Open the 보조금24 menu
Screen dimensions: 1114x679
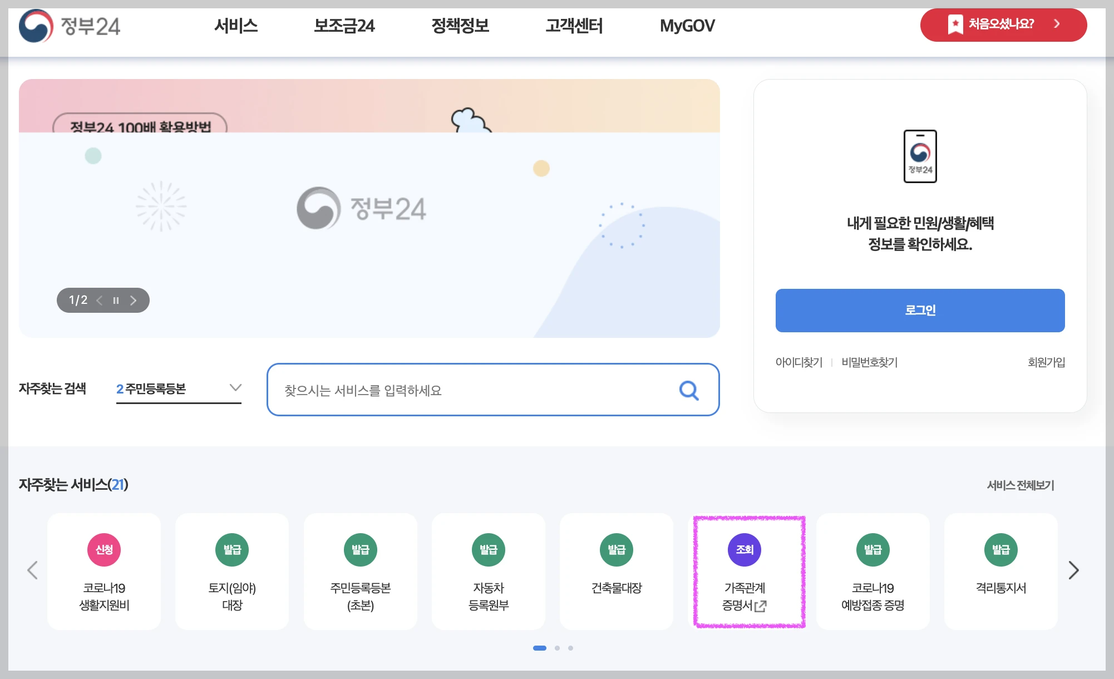point(344,26)
